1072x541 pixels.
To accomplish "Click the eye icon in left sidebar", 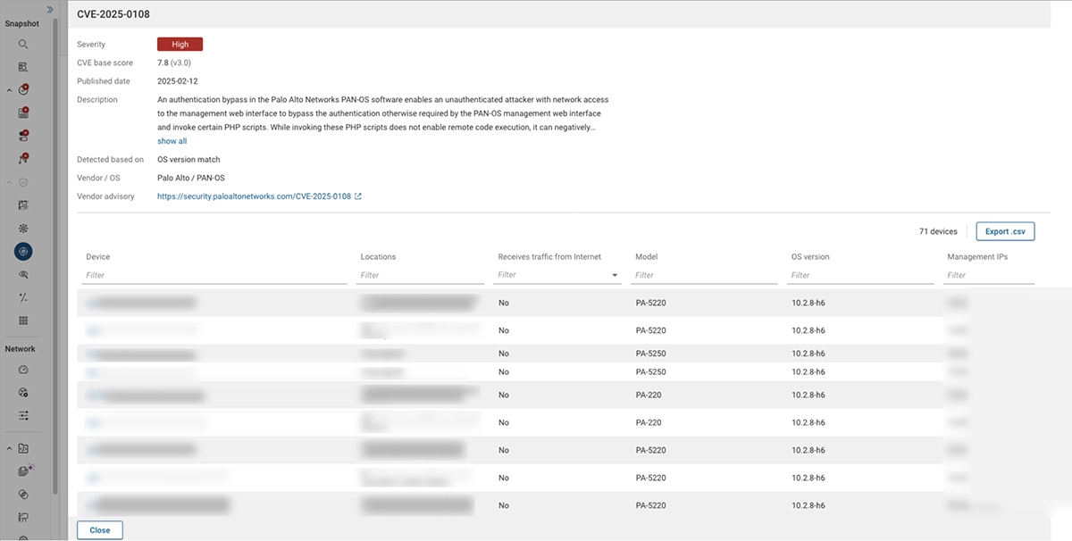I will [23, 275].
